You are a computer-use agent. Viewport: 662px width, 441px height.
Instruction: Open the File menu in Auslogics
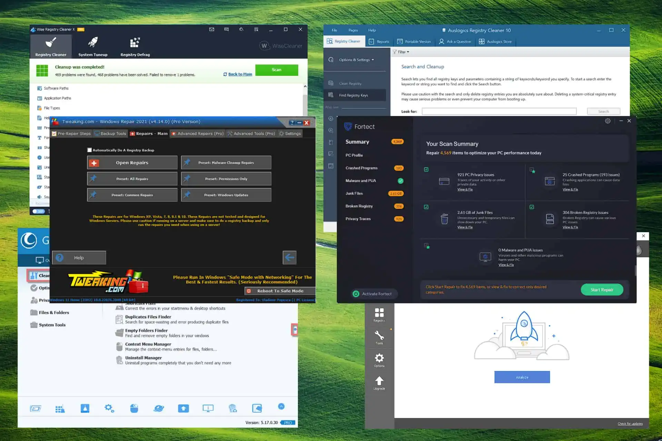pyautogui.click(x=334, y=30)
